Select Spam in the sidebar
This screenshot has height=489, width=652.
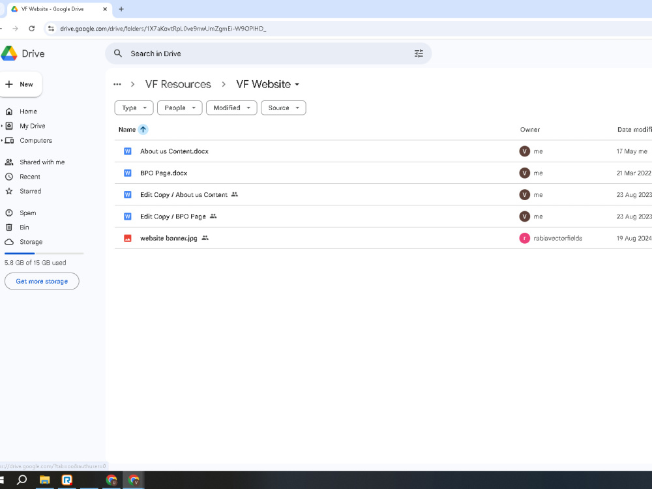[x=28, y=213]
